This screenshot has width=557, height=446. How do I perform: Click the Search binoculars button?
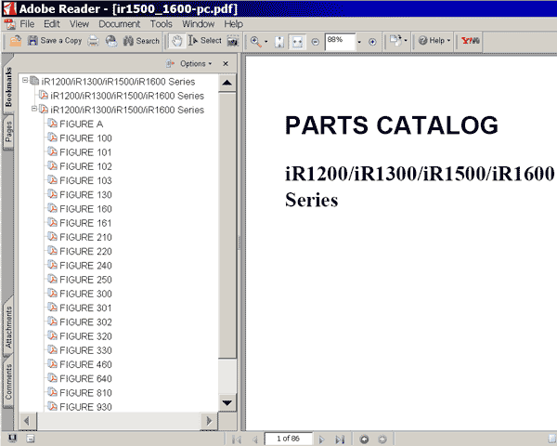[141, 41]
